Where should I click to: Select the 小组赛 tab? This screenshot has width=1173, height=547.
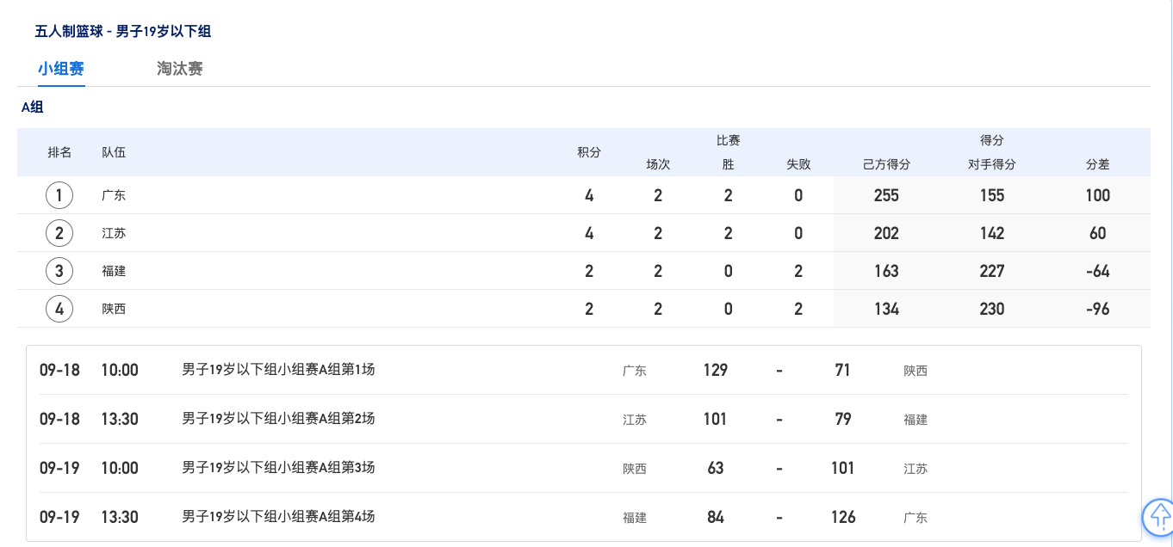coord(60,69)
